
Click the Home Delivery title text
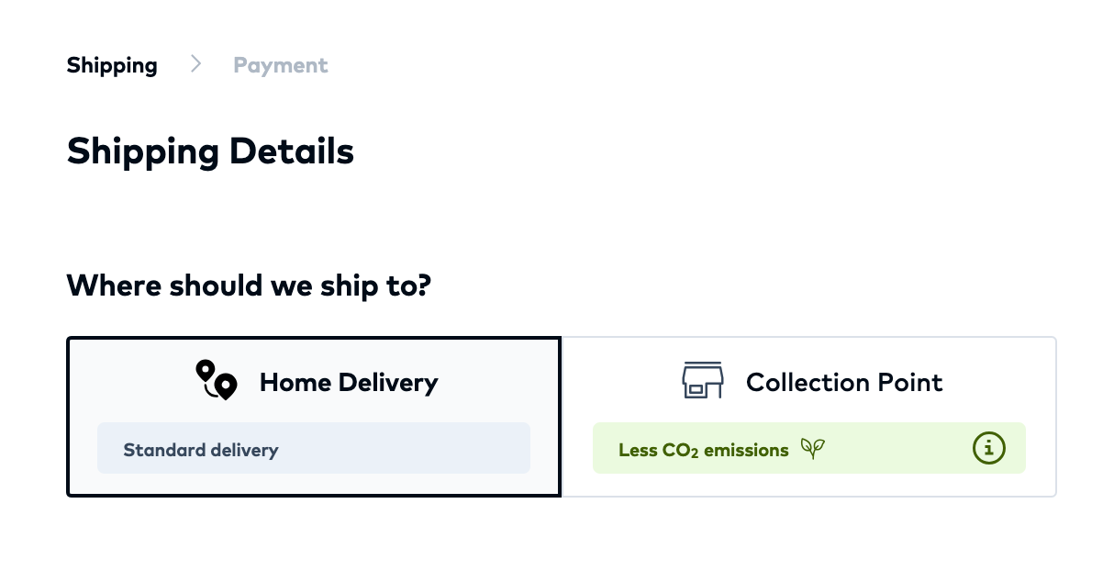349,382
